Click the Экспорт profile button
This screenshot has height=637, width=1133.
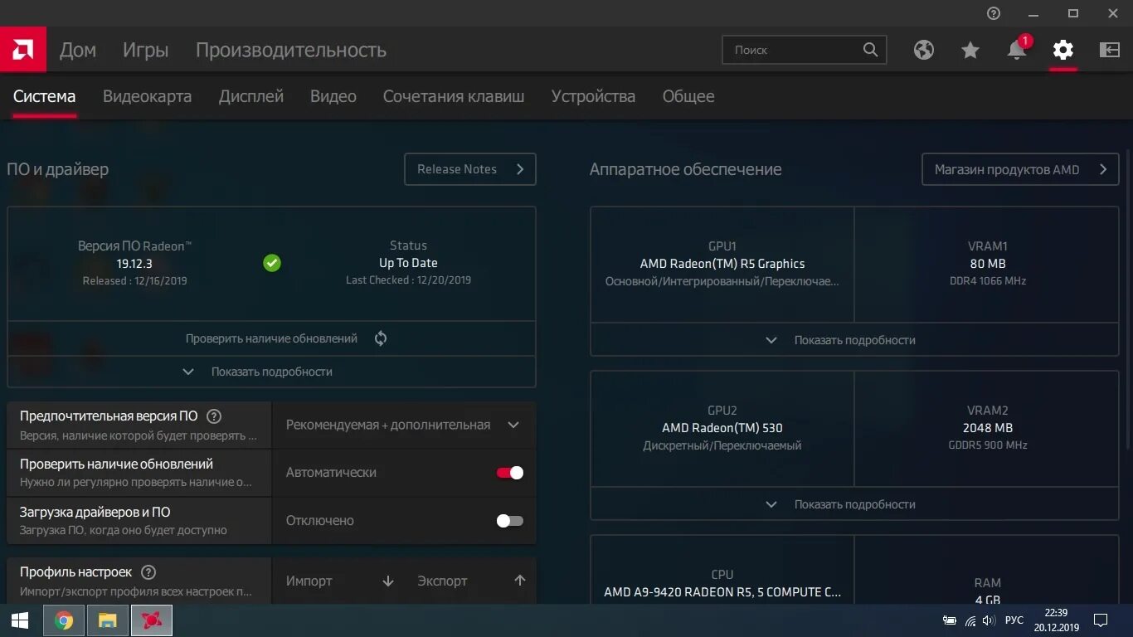click(470, 581)
